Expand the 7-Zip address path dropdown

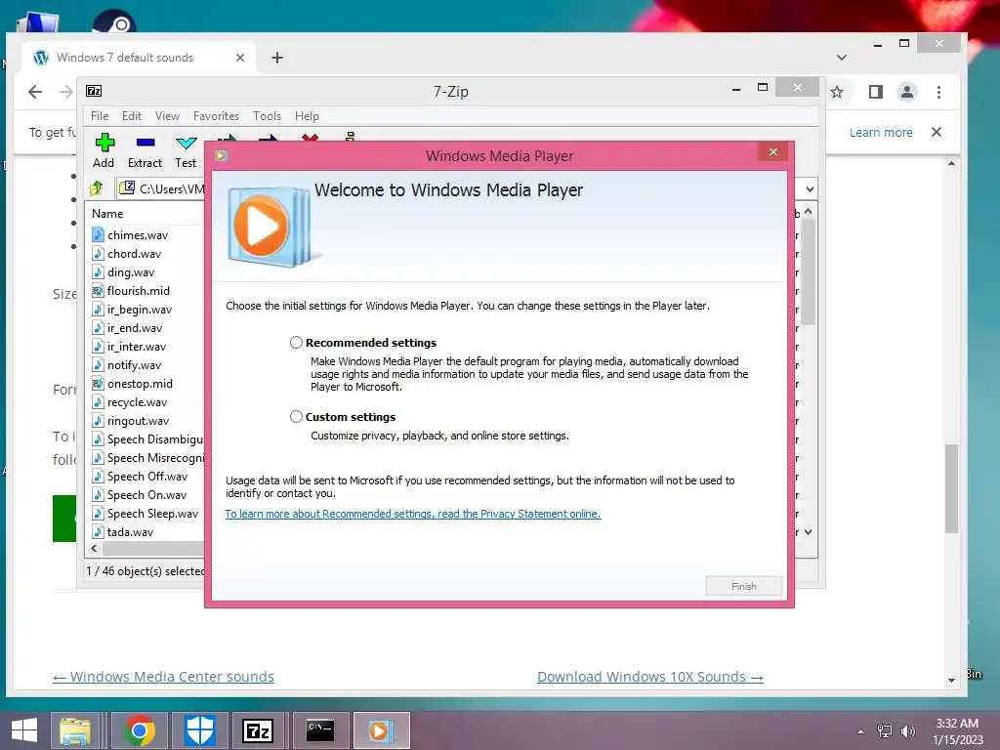point(810,188)
